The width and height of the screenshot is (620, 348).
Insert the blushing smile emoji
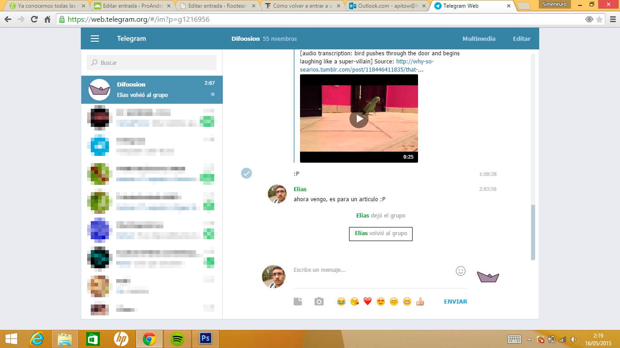point(394,301)
